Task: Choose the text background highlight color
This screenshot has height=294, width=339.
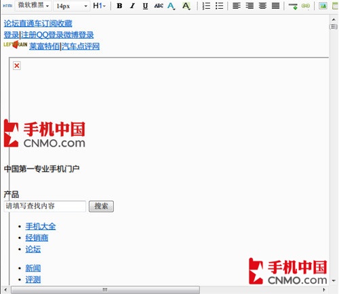Action: point(186,6)
